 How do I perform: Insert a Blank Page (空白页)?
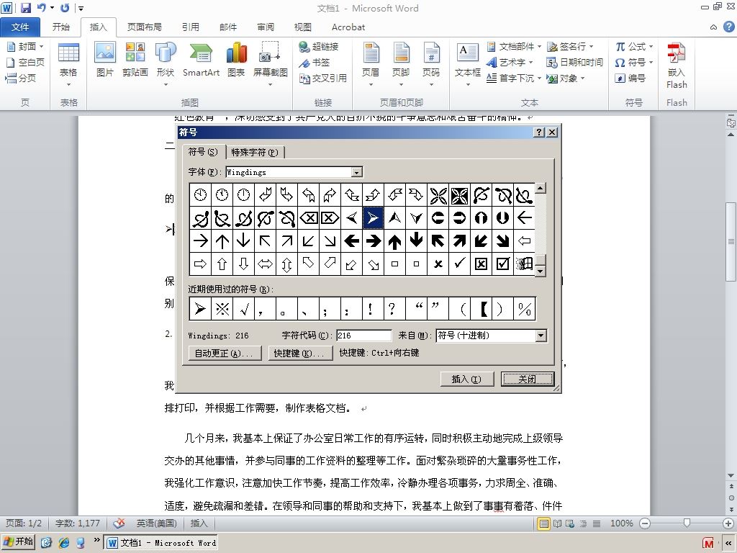pos(25,62)
